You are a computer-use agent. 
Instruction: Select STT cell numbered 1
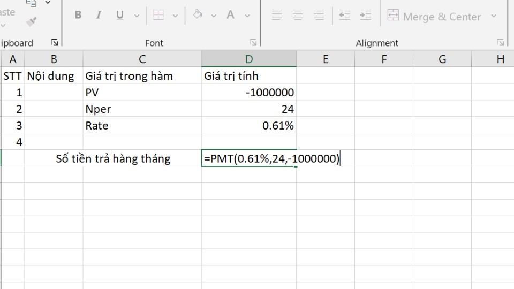pos(12,93)
